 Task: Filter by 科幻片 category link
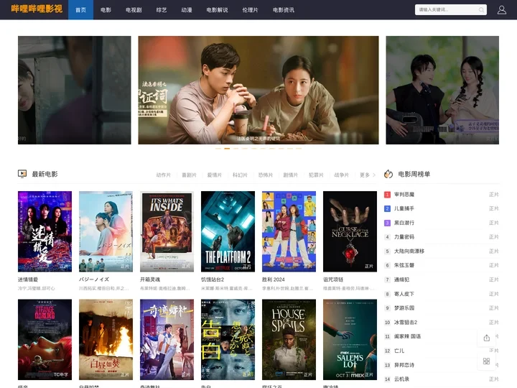click(240, 175)
